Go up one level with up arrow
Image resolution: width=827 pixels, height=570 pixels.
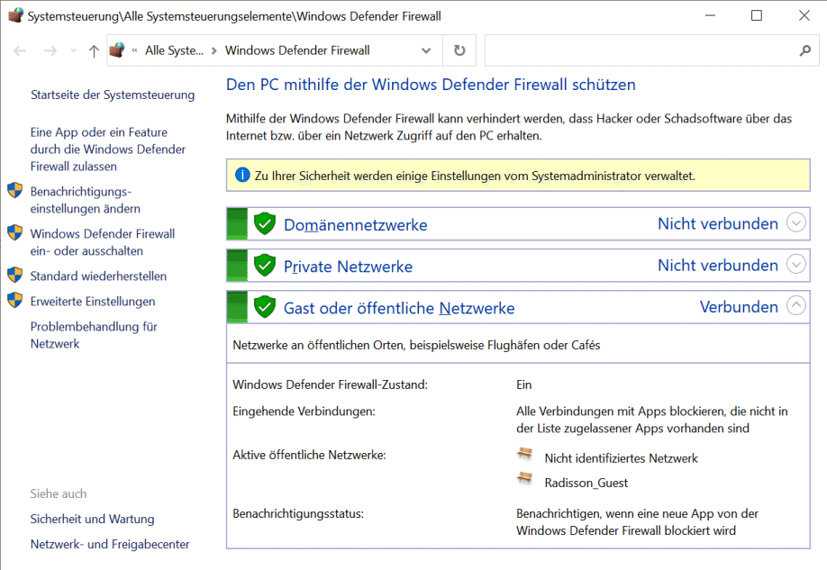tap(94, 50)
